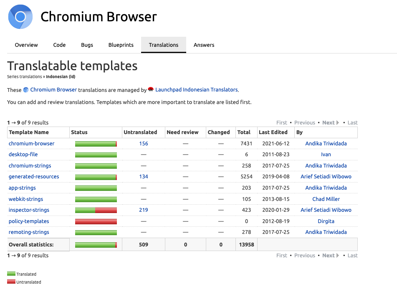Click the red Untranslated legend swatch

11,282
